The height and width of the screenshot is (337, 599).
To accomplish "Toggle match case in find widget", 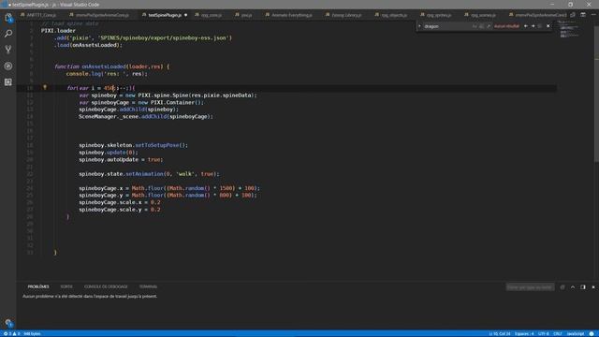I will tap(475, 26).
